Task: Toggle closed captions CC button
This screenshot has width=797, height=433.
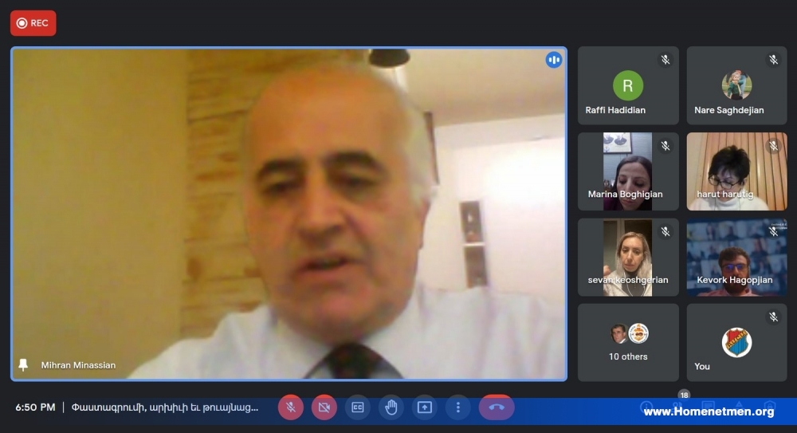Action: [358, 407]
